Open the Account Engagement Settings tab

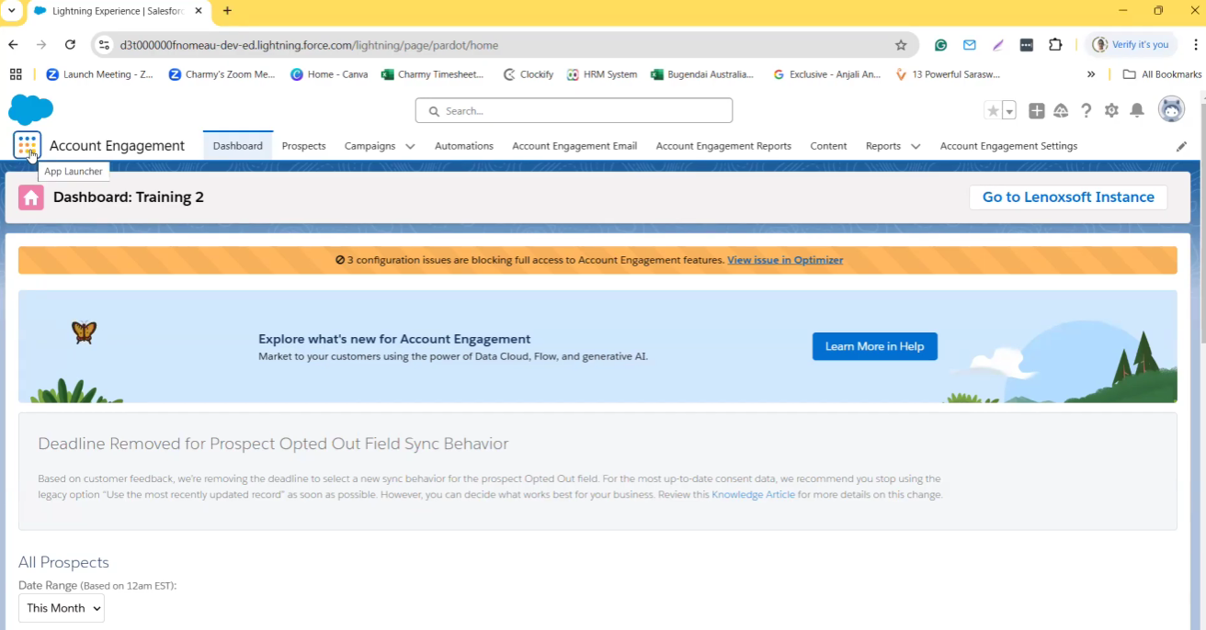(1008, 146)
